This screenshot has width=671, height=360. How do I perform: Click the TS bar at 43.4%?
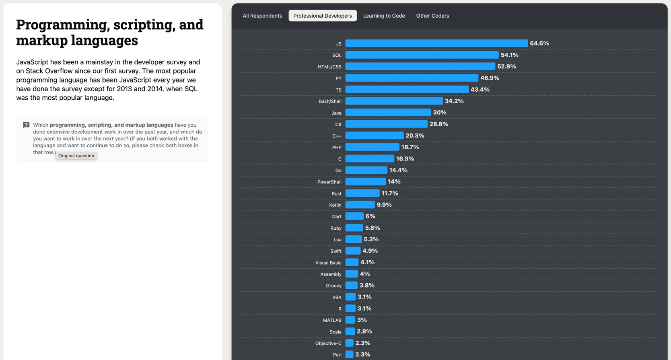(x=407, y=90)
